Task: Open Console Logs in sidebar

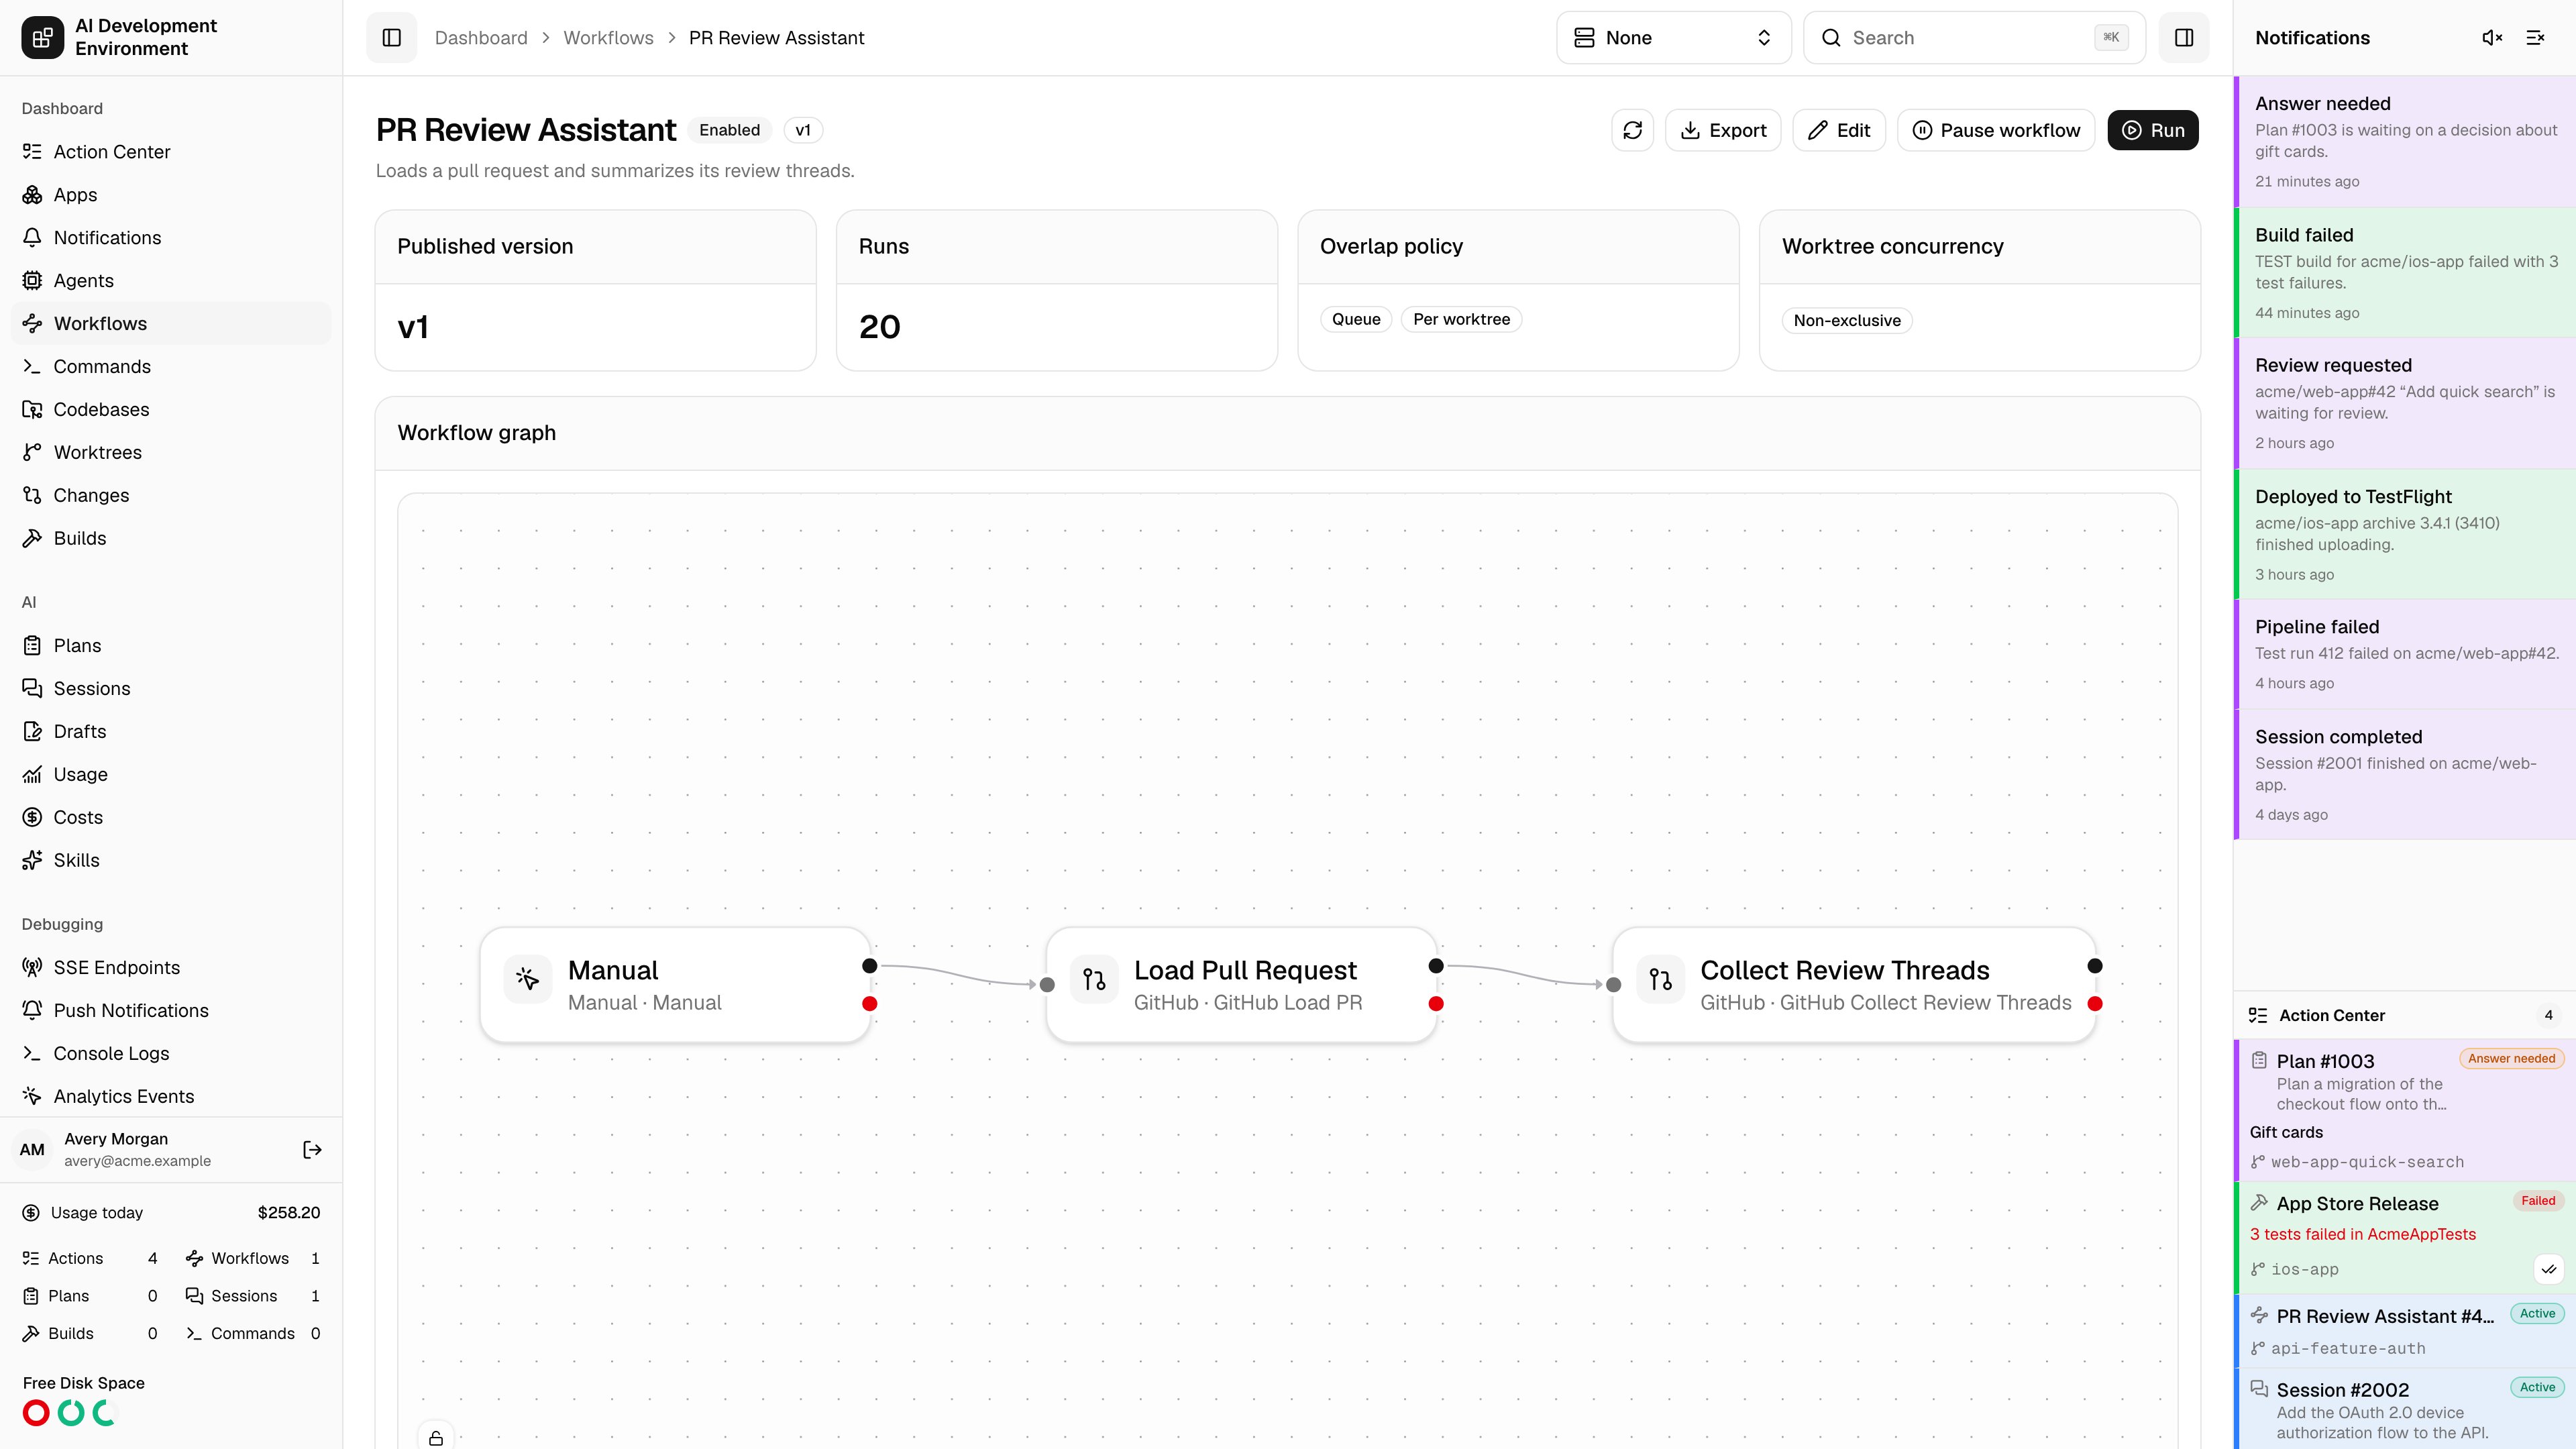Action: tap(171, 1054)
